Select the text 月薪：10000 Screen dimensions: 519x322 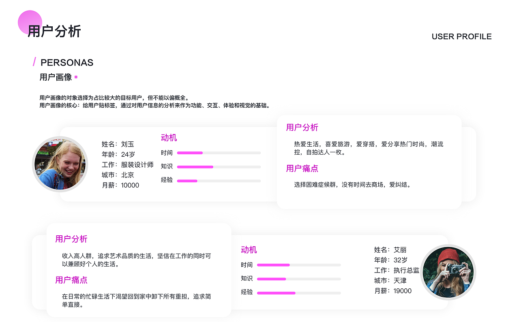point(120,185)
